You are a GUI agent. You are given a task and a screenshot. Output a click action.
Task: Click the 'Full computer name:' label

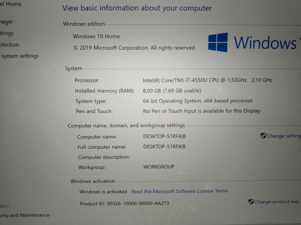point(102,147)
